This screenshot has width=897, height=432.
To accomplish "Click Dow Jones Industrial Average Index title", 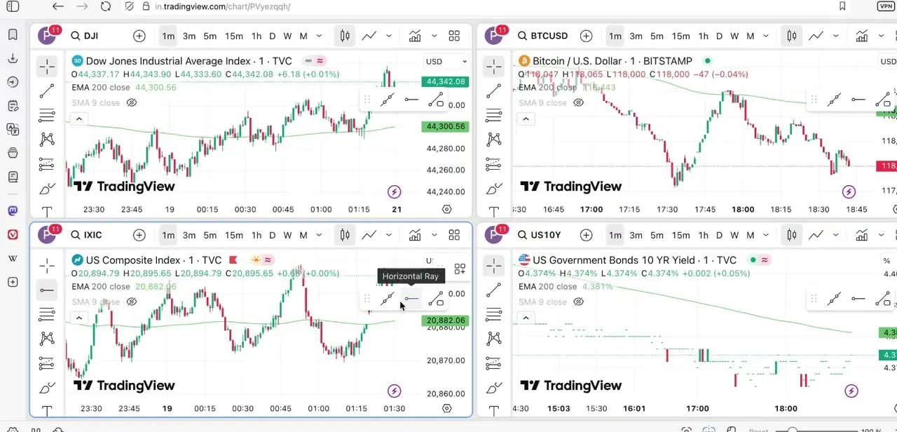I will click(189, 61).
